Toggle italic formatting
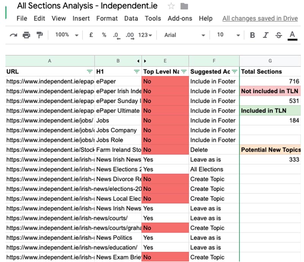The width and height of the screenshot is (304, 262). pyautogui.click(x=265, y=35)
